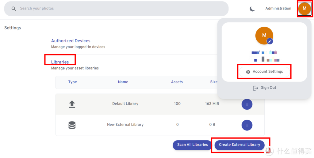The image size is (314, 158).
Task: Click the search magnifier icon
Action: coord(13,9)
